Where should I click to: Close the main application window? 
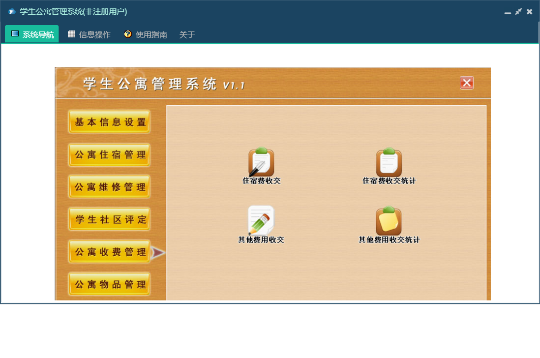tap(530, 12)
